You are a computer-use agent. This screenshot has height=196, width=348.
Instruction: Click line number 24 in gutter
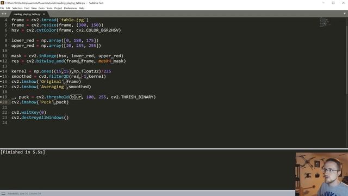pos(5,122)
